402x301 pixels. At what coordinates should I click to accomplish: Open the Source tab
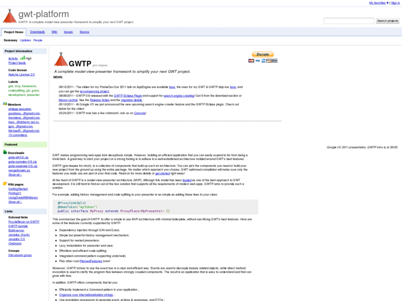pos(84,32)
